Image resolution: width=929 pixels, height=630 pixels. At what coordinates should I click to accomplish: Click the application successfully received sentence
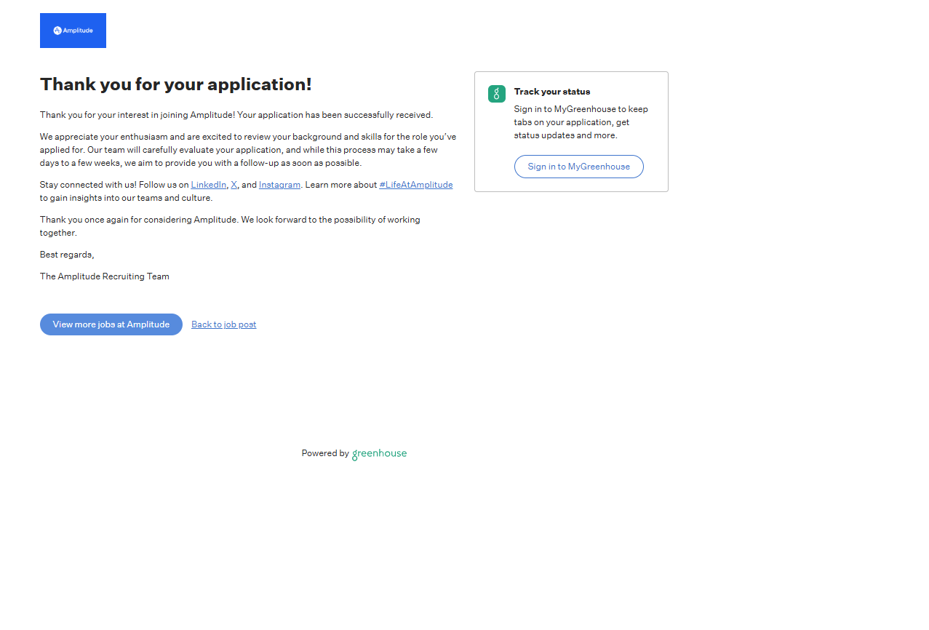tap(236, 115)
